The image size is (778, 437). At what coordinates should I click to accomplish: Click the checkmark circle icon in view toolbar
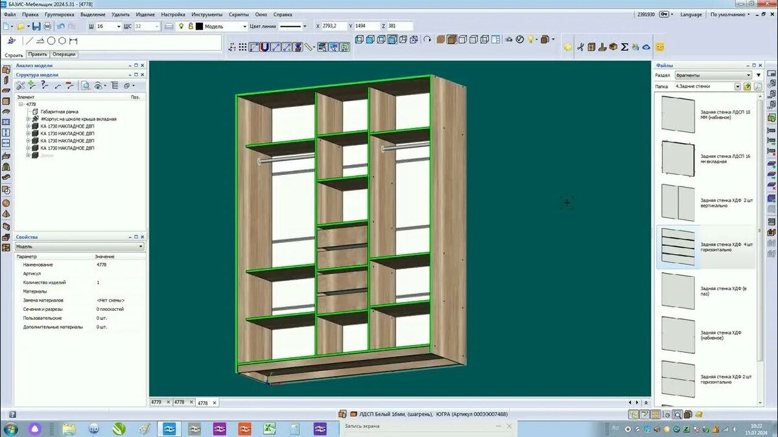pos(519,39)
